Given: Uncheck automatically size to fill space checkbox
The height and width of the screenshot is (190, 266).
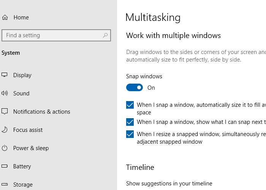Looking at the screenshot, I should click(x=130, y=105).
